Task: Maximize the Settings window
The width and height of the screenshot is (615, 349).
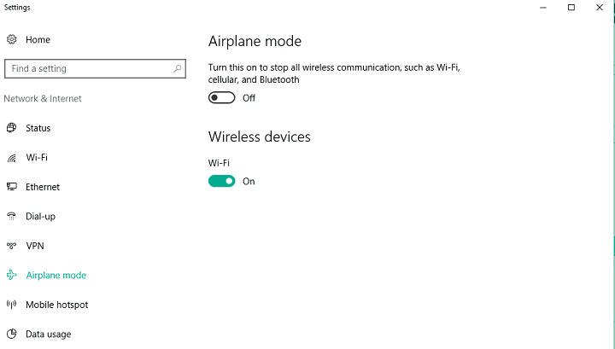Action: tap(571, 8)
